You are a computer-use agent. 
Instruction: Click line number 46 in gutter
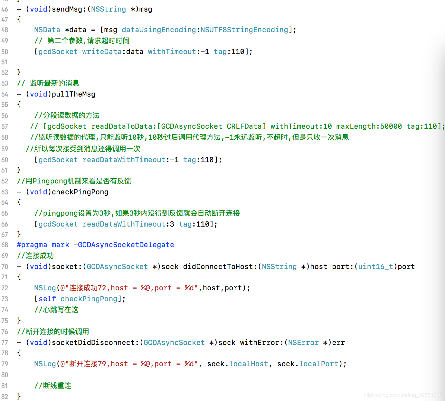pyautogui.click(x=5, y=9)
